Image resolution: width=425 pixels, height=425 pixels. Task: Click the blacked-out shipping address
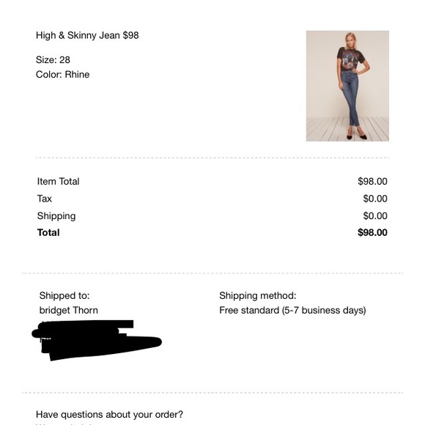point(97,340)
